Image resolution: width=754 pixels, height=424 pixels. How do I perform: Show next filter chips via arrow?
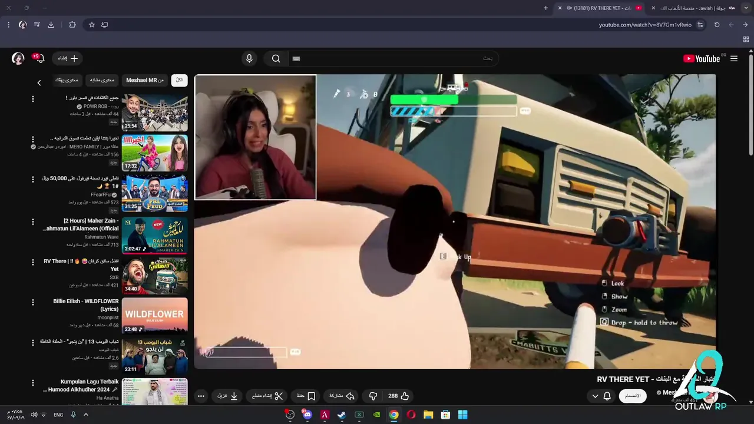[39, 83]
